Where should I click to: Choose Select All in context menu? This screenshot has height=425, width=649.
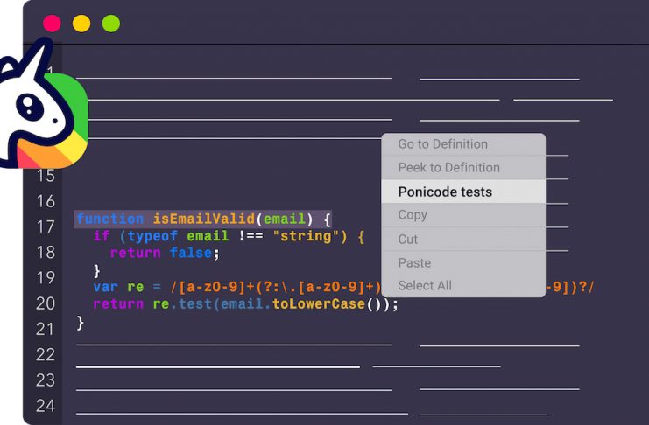(x=463, y=286)
